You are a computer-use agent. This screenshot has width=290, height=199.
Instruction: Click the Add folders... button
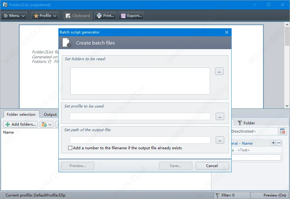[21, 124]
